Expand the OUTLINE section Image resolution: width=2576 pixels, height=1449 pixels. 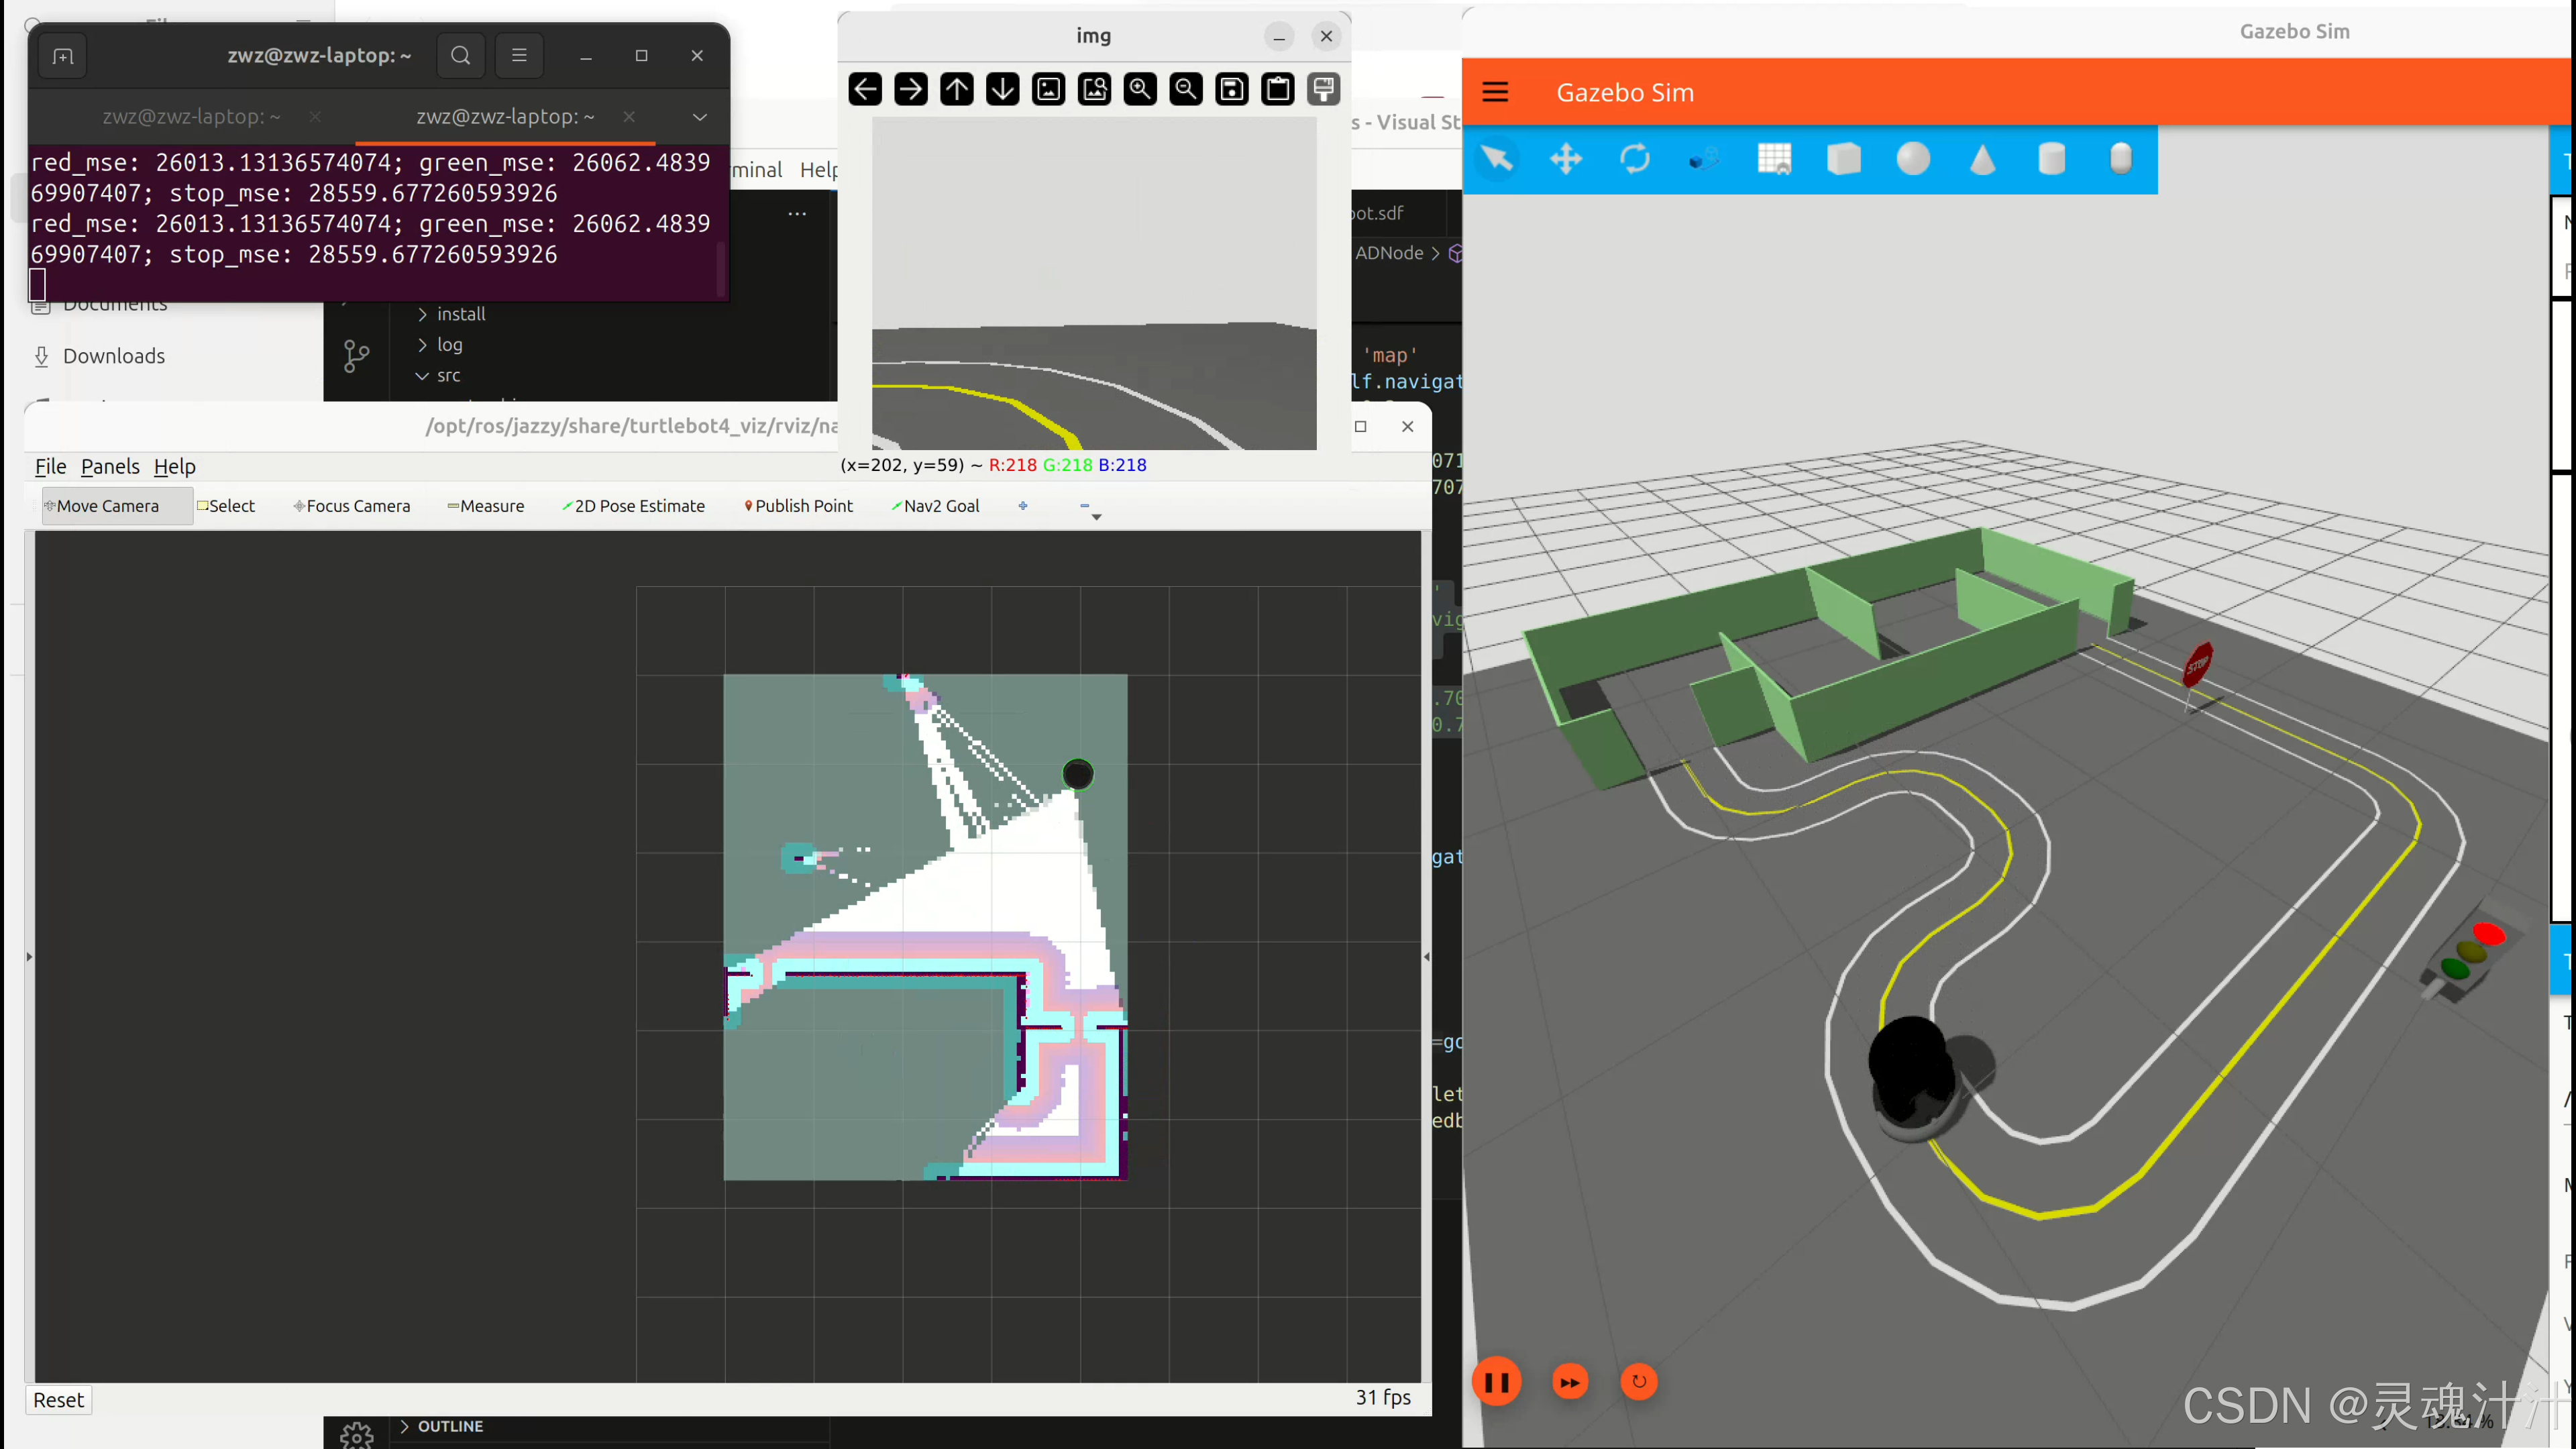[449, 1426]
